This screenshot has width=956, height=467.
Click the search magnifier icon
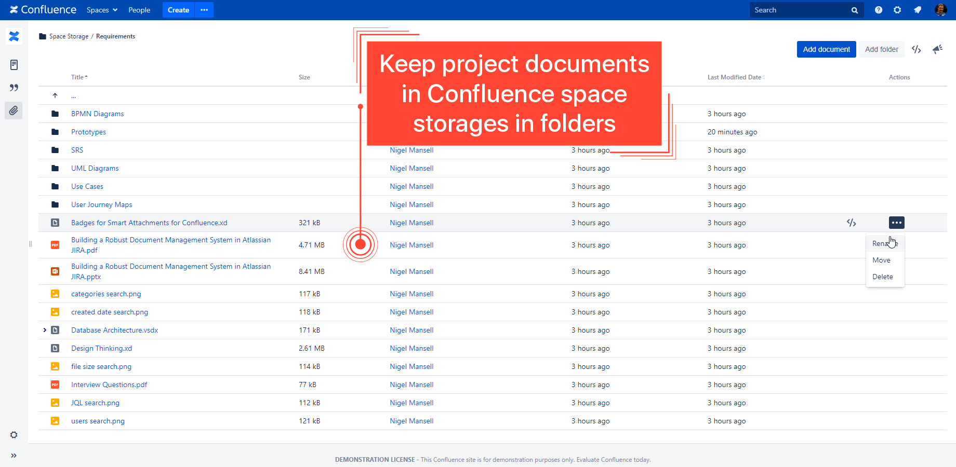855,10
